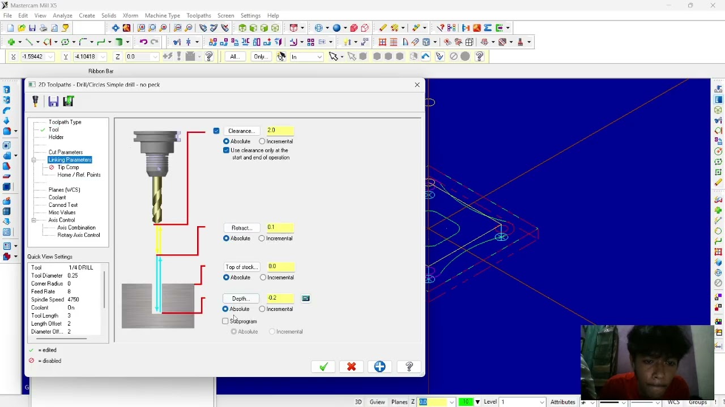The width and height of the screenshot is (725, 407).
Task: Click the Create line icon
Action: pos(29,42)
